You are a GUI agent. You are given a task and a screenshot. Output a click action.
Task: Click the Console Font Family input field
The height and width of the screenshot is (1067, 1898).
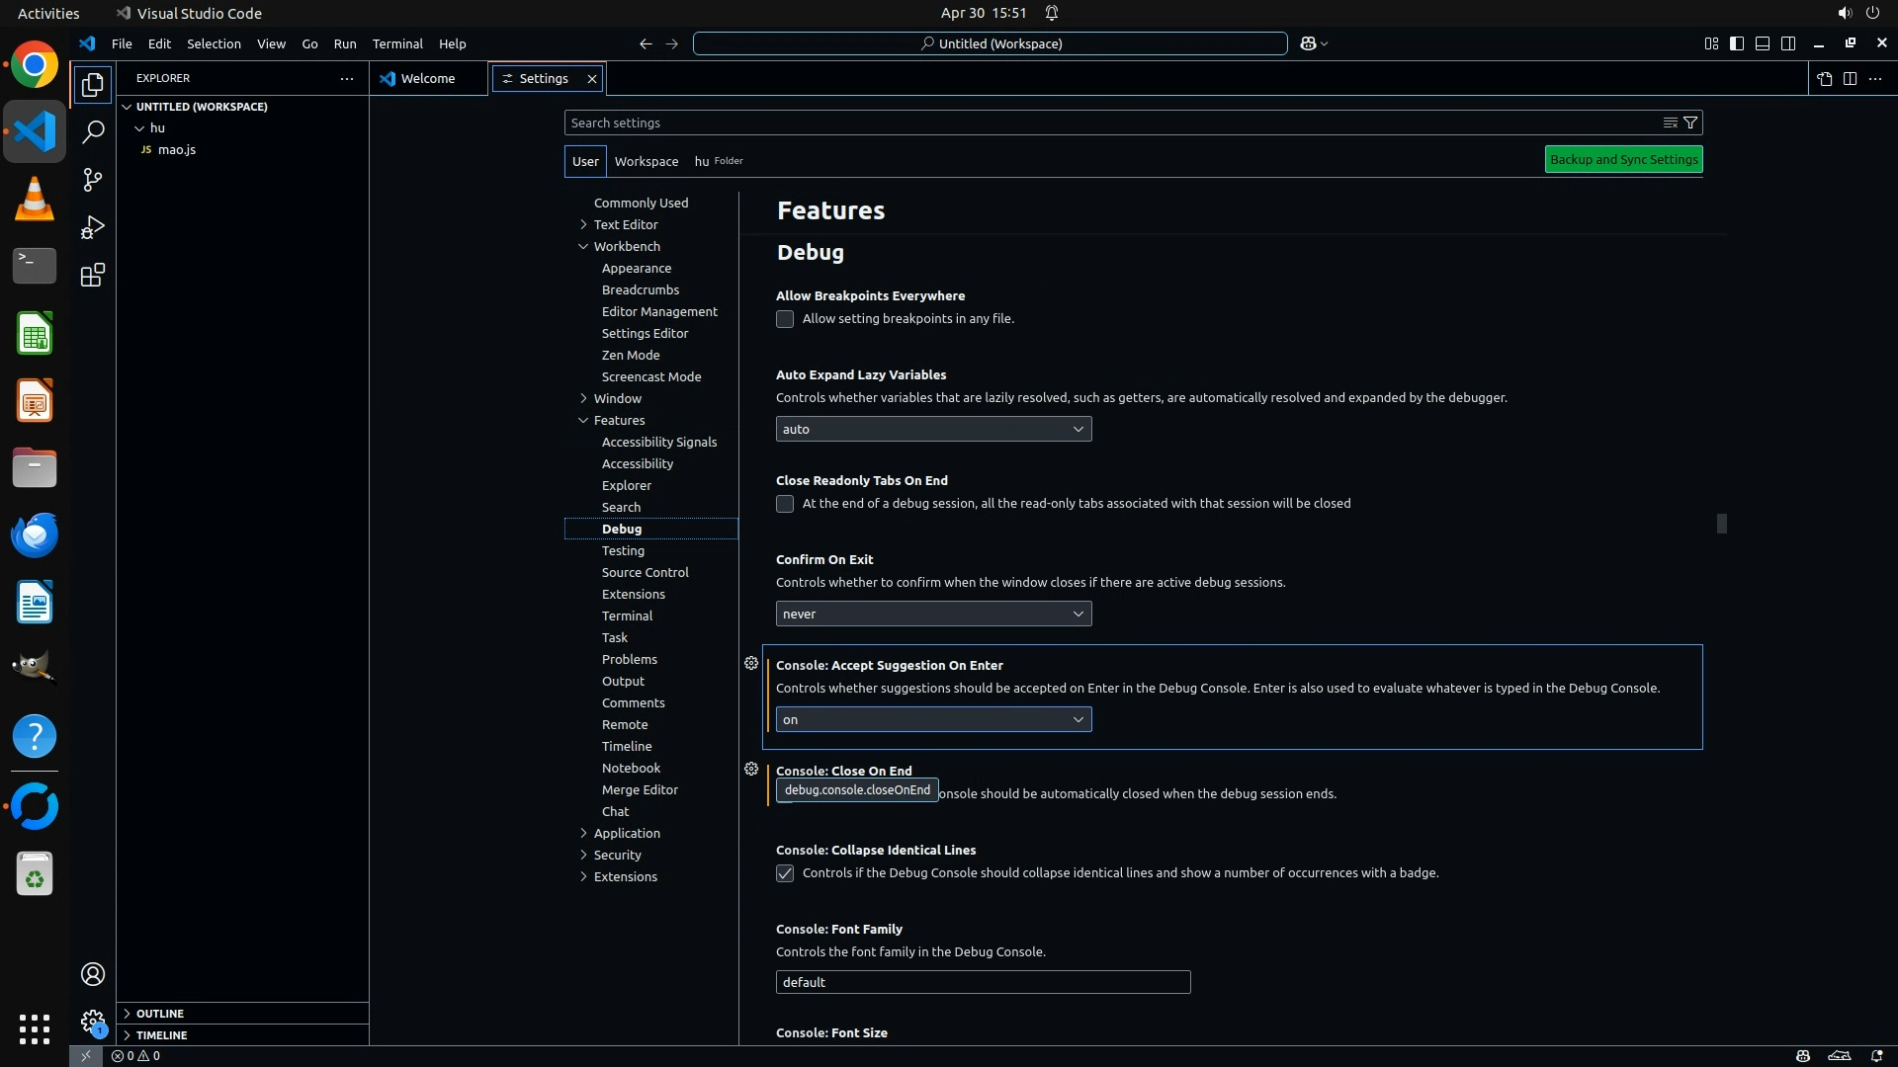983,982
